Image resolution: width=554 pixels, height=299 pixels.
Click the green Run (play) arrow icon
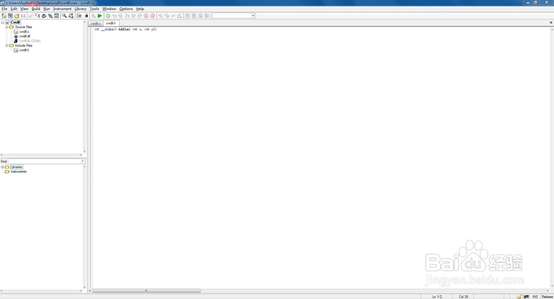(x=100, y=16)
